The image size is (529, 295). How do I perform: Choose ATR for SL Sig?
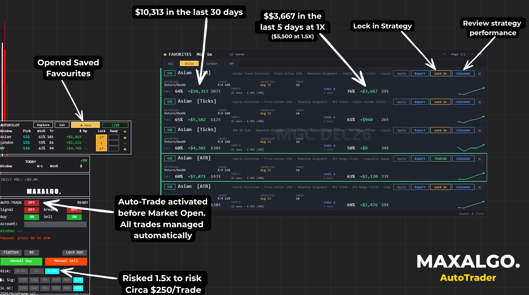tap(78, 280)
